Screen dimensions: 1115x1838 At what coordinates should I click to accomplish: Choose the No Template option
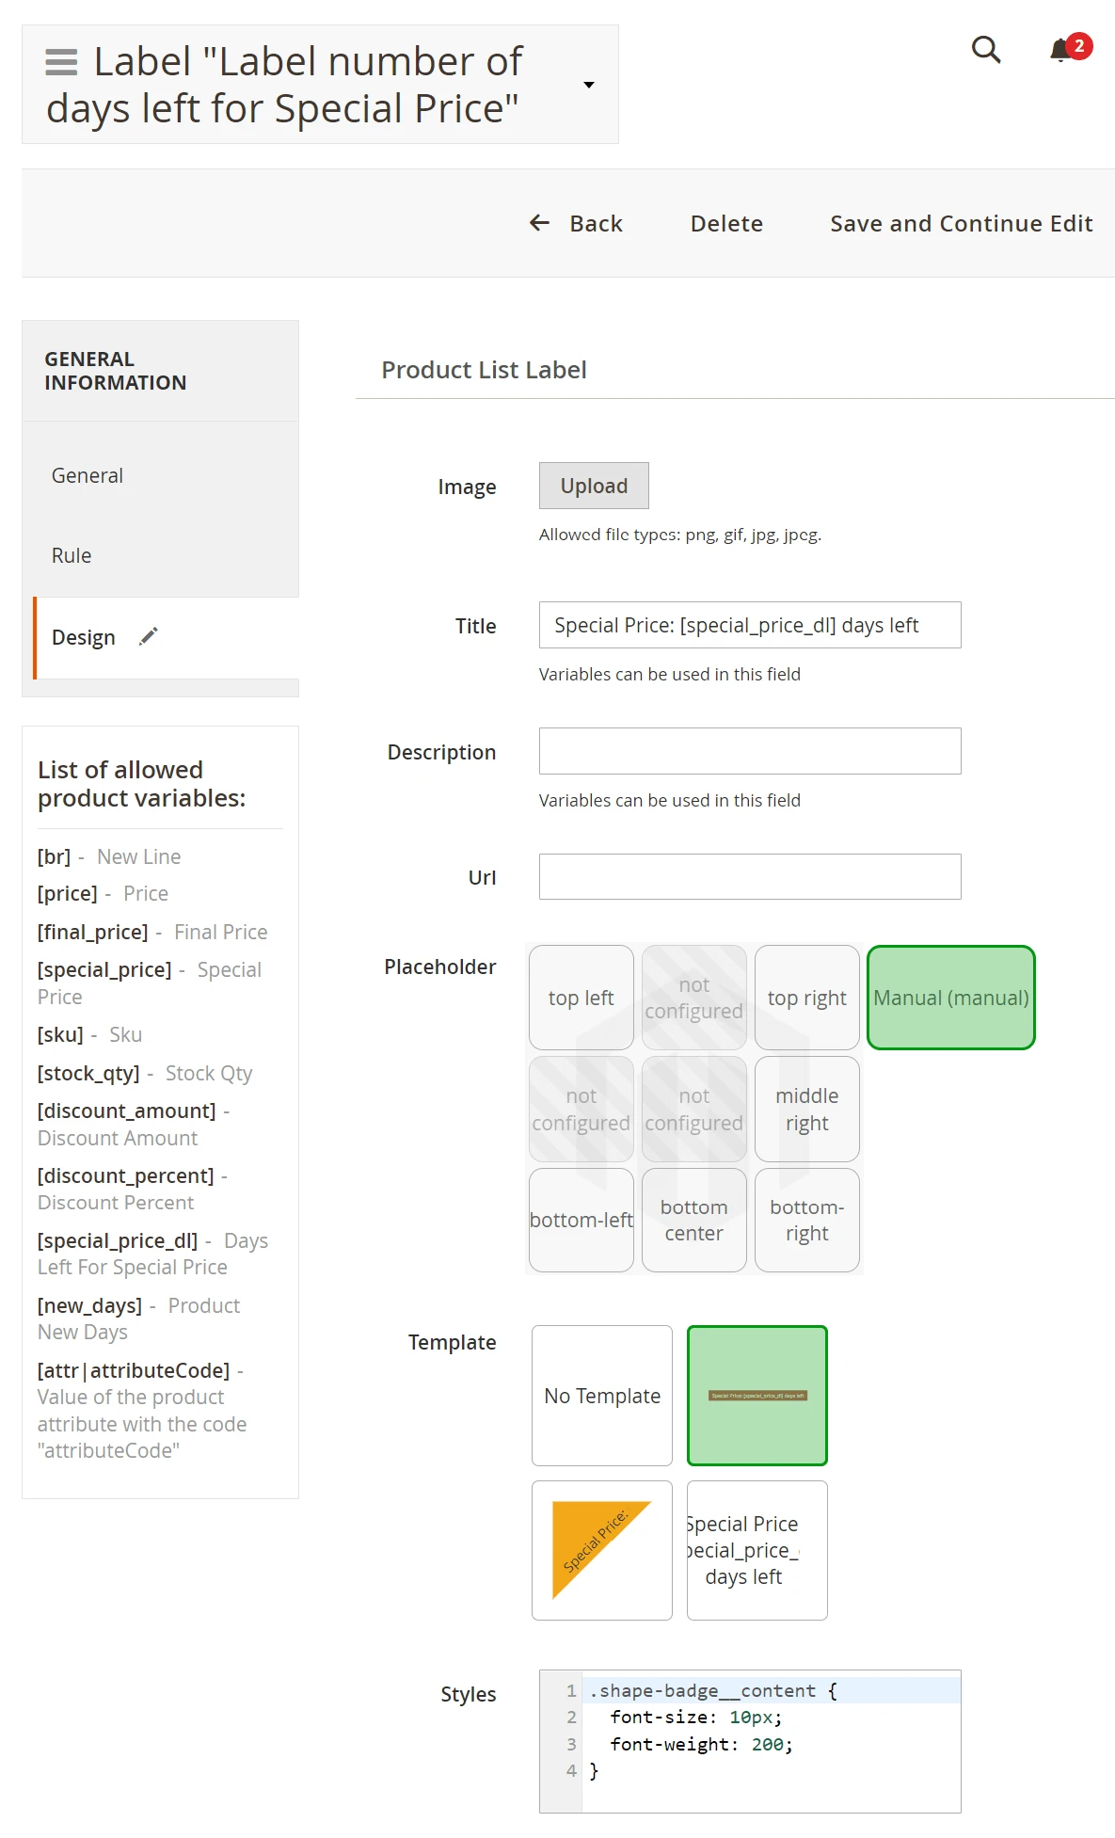point(601,1396)
